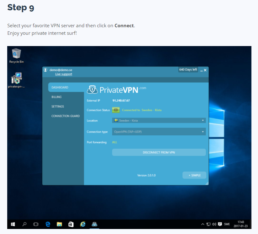Open the CONNECTION GUARD section

point(66,116)
